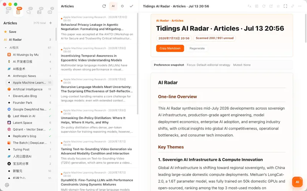Click the Regenerate button

pyautogui.click(x=197, y=49)
